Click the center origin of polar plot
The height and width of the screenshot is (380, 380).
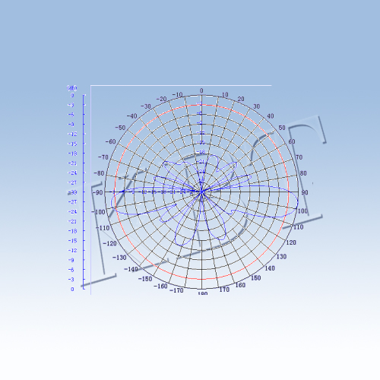(x=201, y=192)
